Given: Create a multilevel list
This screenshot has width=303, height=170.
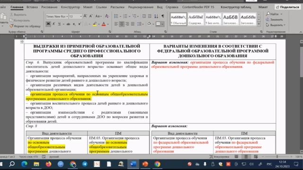Looking at the screenshot, I should 134,16.
